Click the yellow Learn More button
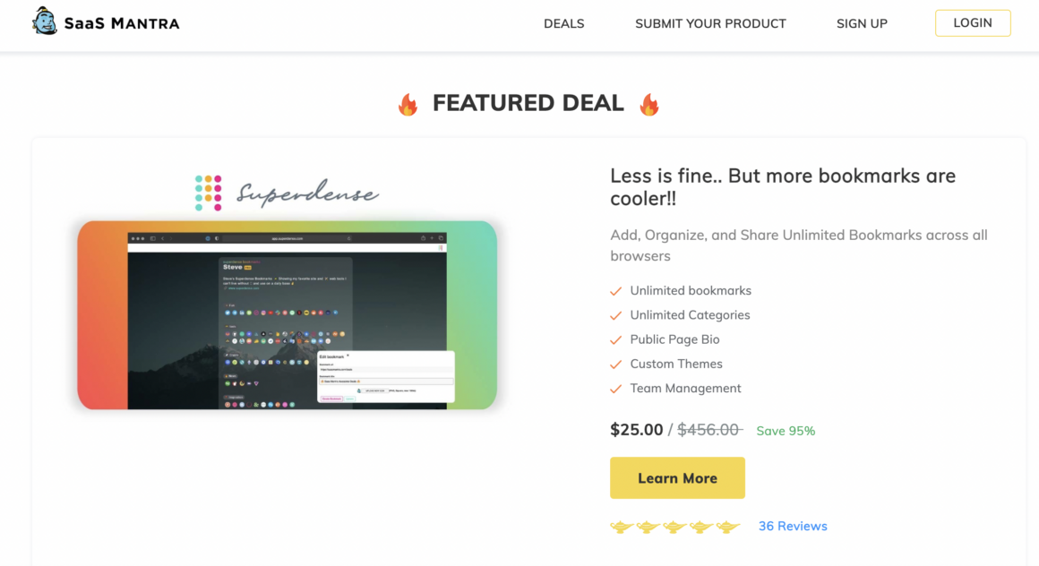This screenshot has width=1039, height=566. point(677,478)
